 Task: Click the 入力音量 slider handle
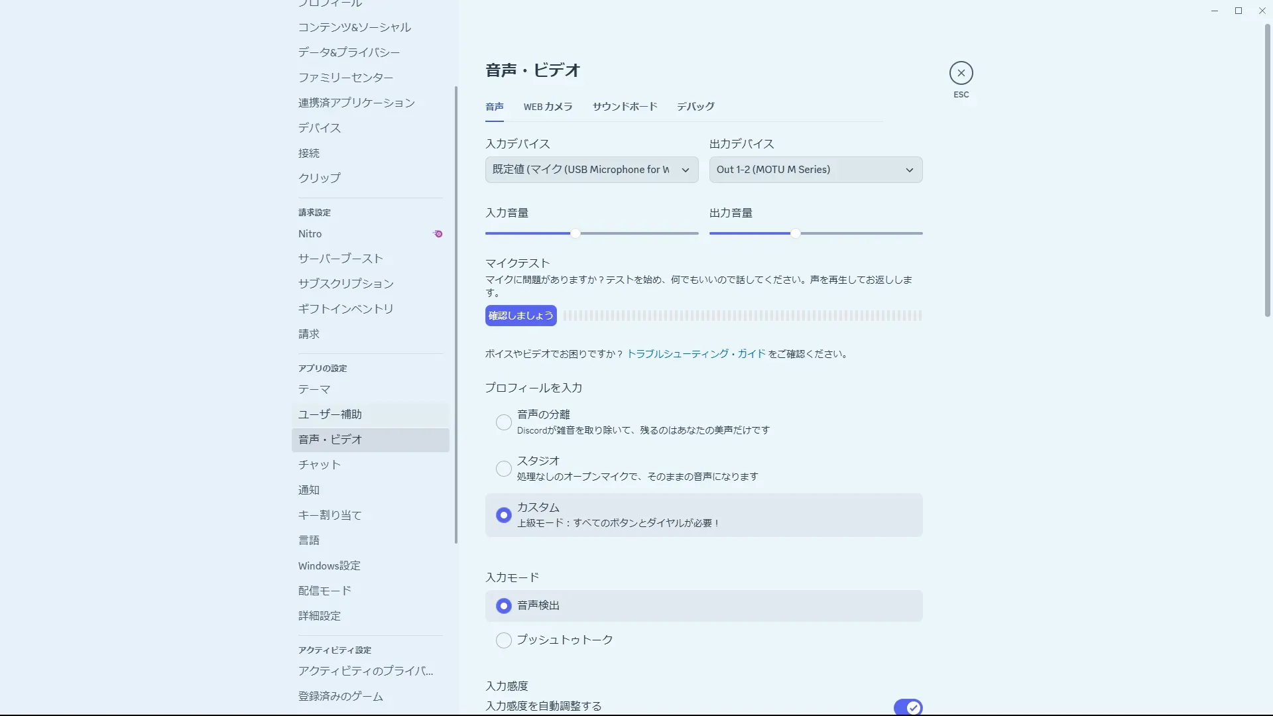click(576, 233)
